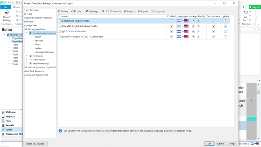Screen dimensions: 261x147
Task: Open the Create dropdown arrow
Action: 71,11
